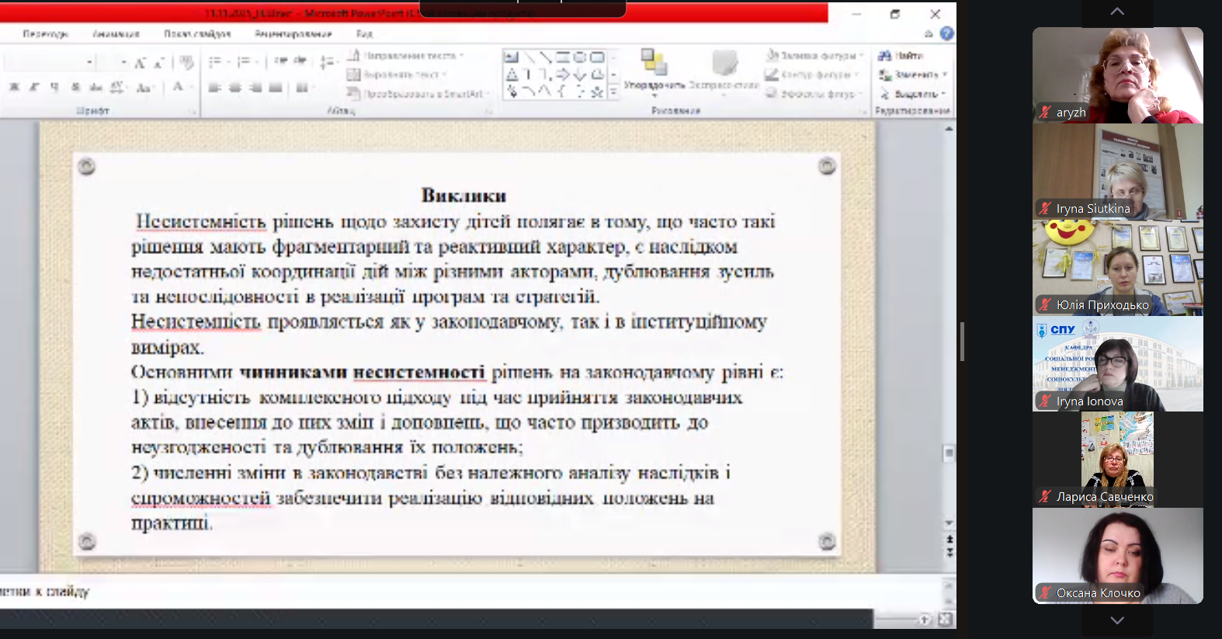
Task: Expand the Заменить (Replace) dropdown
Action: pyautogui.click(x=945, y=75)
